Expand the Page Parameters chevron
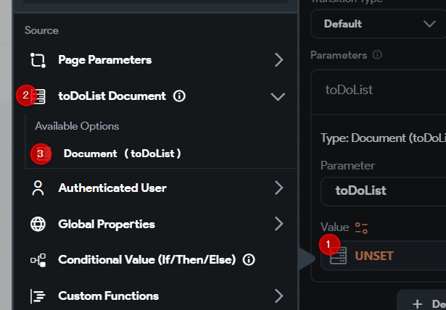Screen dimensions: 446x310 click(x=278, y=60)
